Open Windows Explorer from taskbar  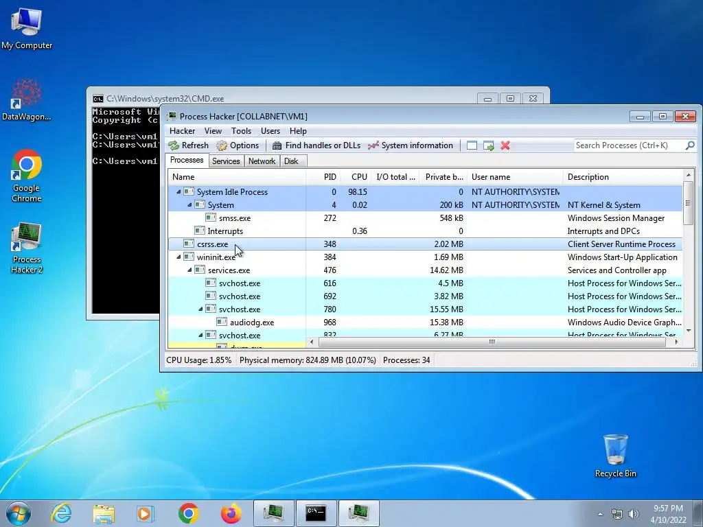pyautogui.click(x=104, y=513)
